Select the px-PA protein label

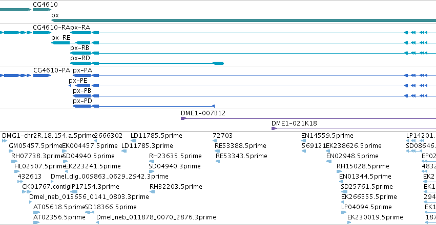coord(82,70)
